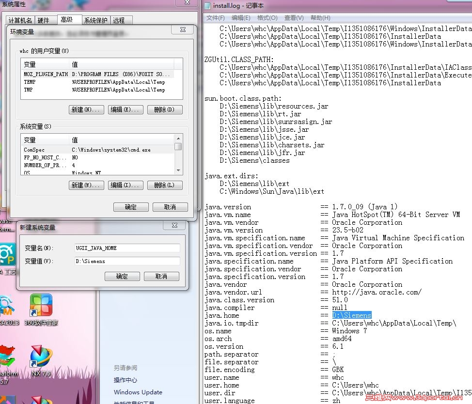
Task: Click 编辑(E) under user variables
Action: click(126, 109)
